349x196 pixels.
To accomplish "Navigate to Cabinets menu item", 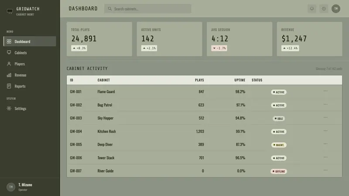I will (30, 52).
